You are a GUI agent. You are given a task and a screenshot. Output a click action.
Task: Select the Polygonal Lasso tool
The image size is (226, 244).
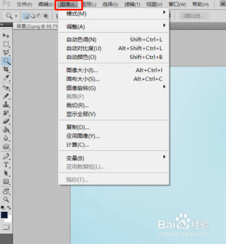(6, 53)
